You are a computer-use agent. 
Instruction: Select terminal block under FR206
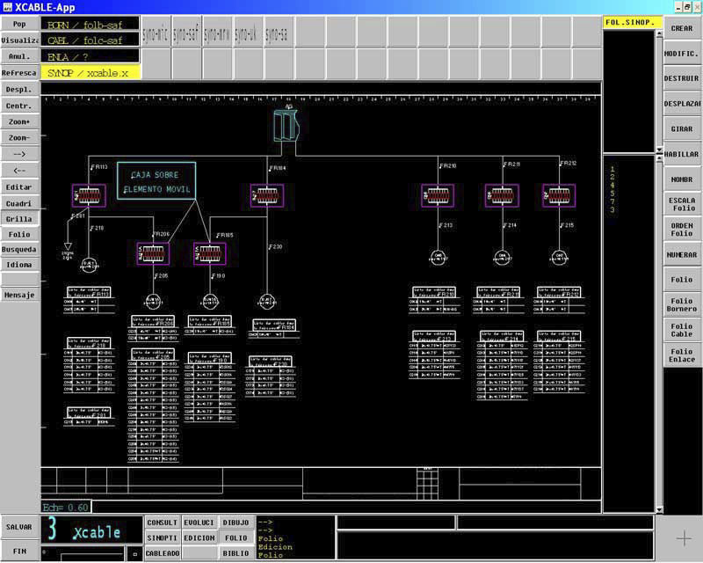[153, 253]
